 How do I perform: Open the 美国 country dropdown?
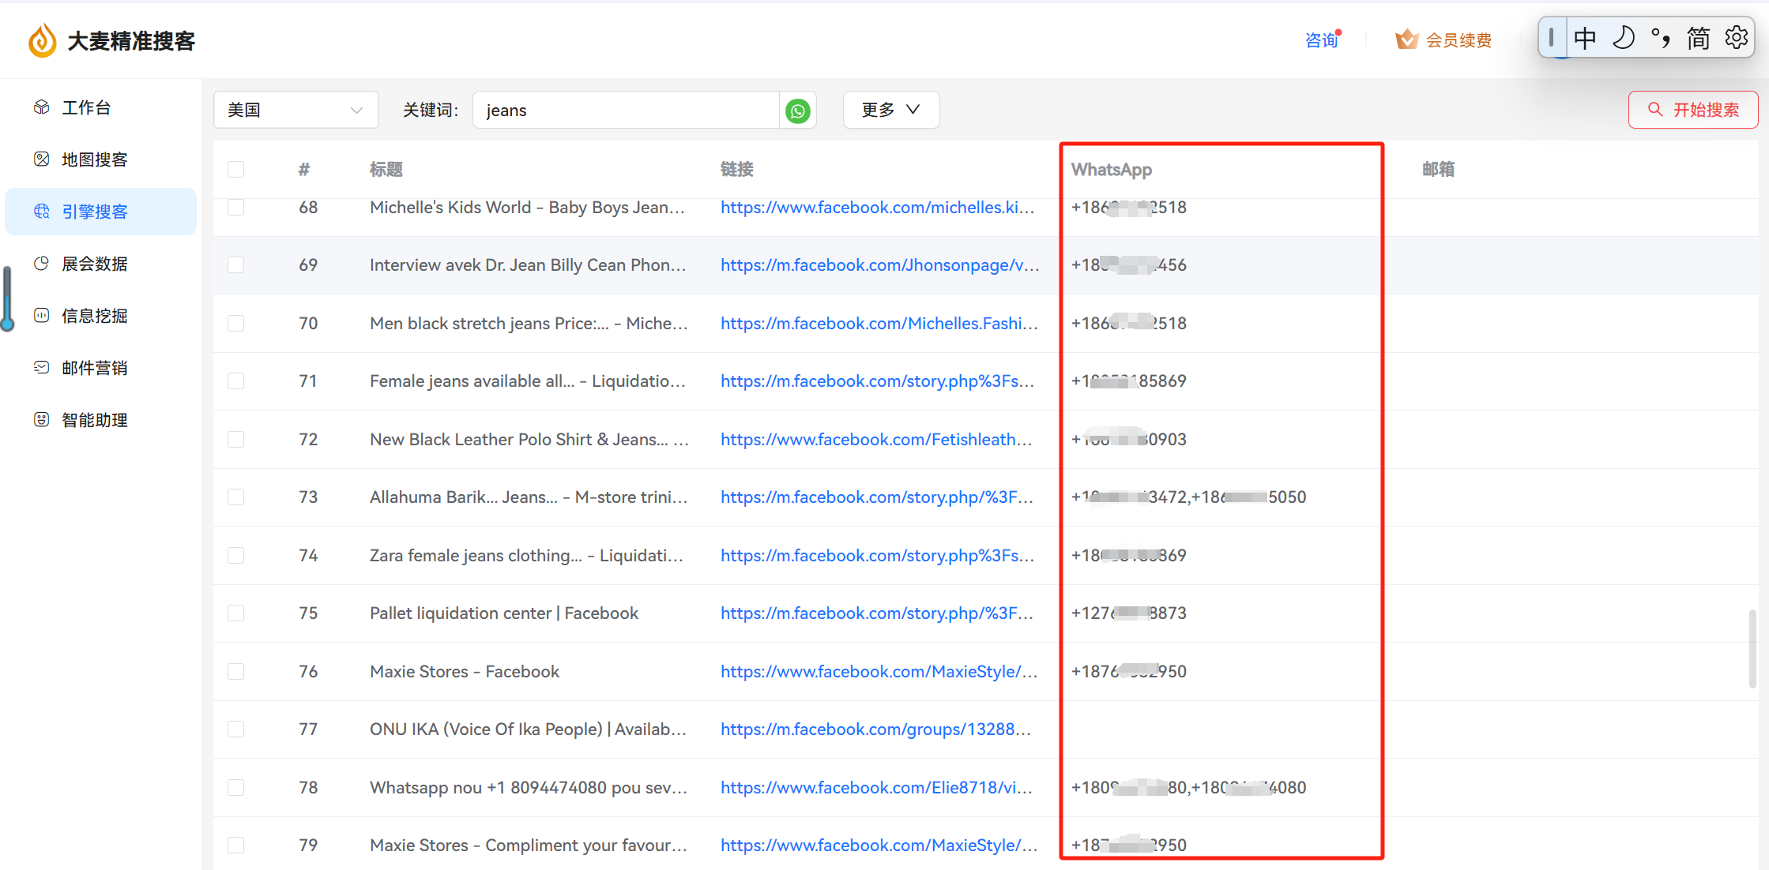(x=295, y=110)
